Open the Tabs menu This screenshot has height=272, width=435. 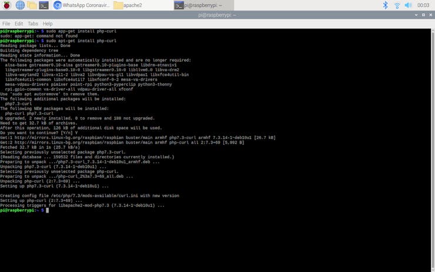tap(33, 24)
